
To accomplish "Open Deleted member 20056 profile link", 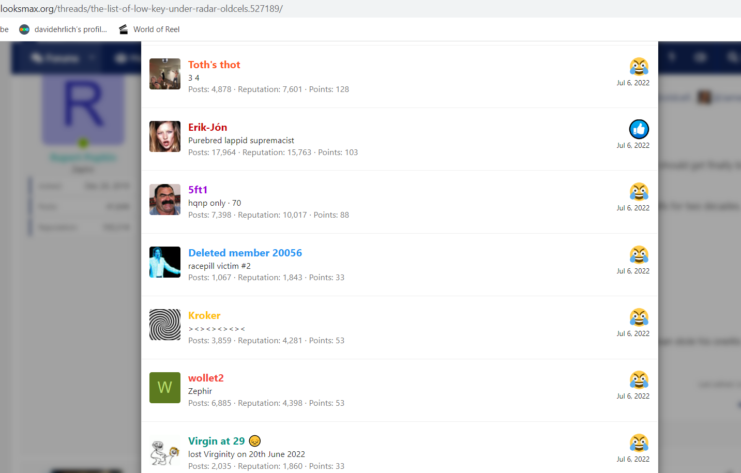I will tap(245, 253).
